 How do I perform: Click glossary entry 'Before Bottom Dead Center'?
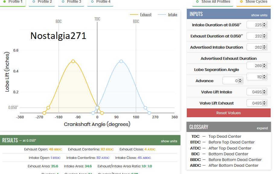[235, 160]
